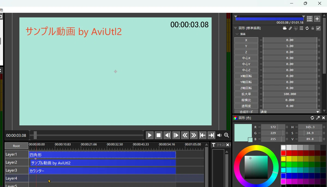The height and width of the screenshot is (187, 327).
Task: Pick the pure blue palette swatch
Action: coord(283,176)
